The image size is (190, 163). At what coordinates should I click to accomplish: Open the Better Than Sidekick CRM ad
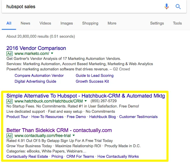tap(59, 130)
